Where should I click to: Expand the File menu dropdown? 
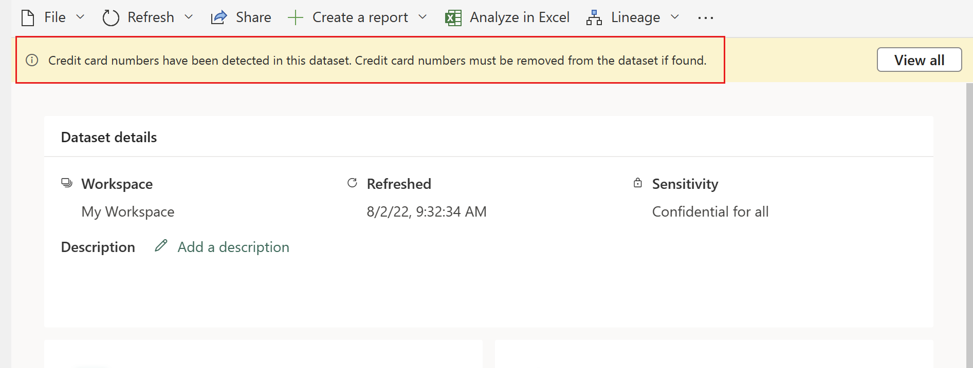(x=80, y=17)
